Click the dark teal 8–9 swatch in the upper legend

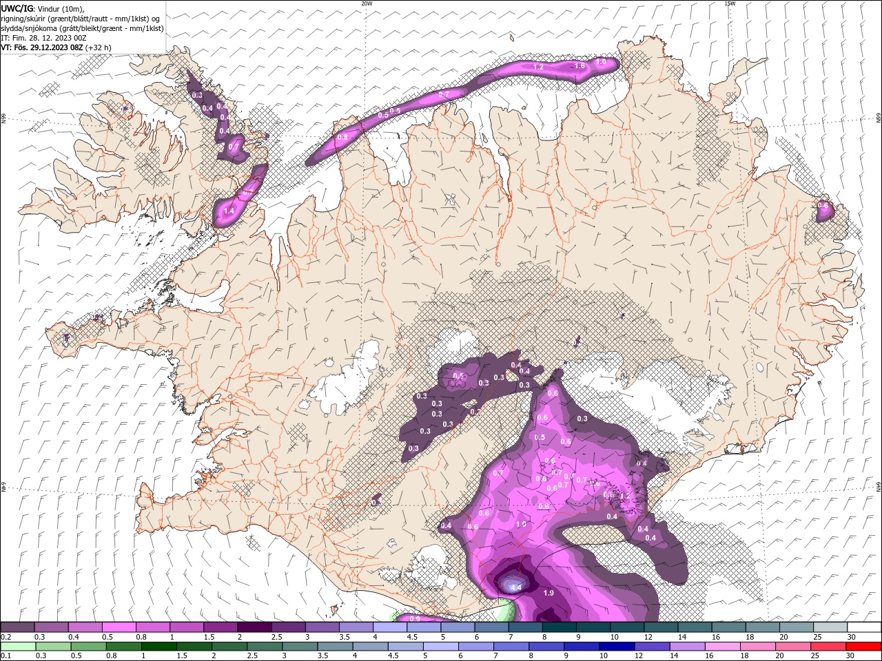[559, 627]
